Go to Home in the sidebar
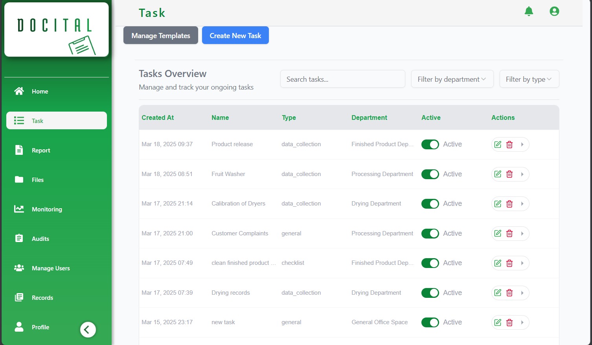Viewport: 592px width, 345px height. point(57,91)
